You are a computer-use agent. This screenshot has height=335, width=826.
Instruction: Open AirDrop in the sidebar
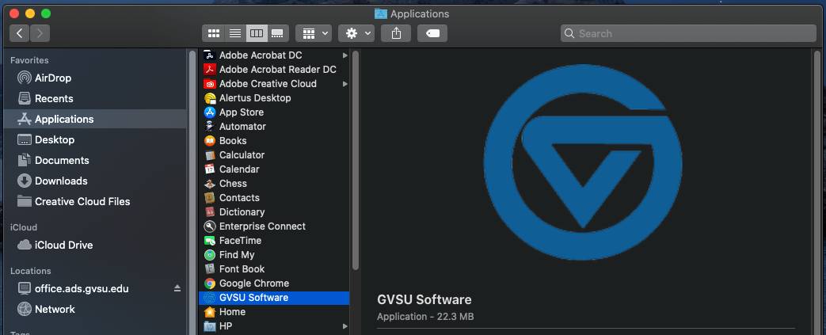pos(52,78)
